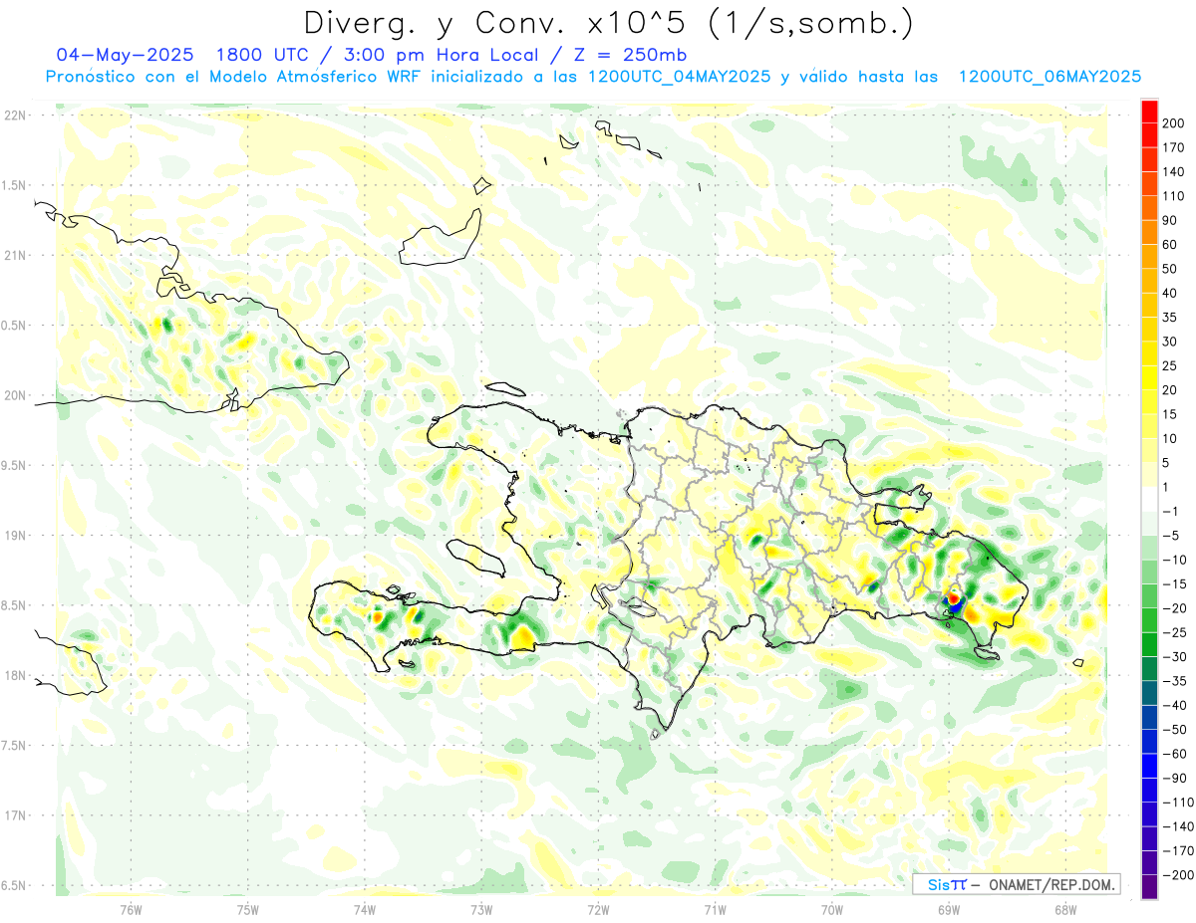Click the longitude axis label "74W"
1196x923 pixels.
click(364, 909)
